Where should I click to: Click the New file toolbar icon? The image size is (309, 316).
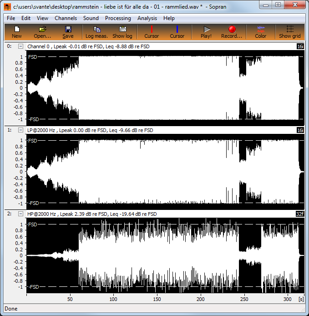click(17, 32)
